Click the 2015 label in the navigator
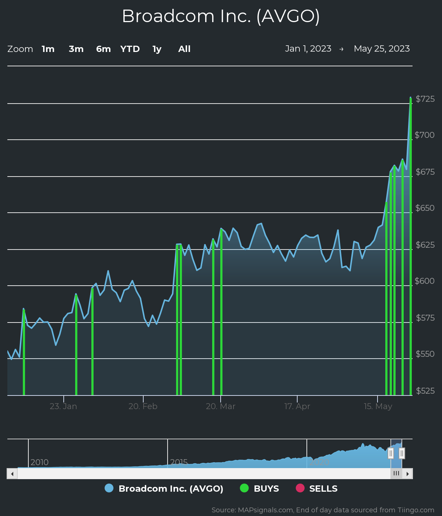 (179, 462)
